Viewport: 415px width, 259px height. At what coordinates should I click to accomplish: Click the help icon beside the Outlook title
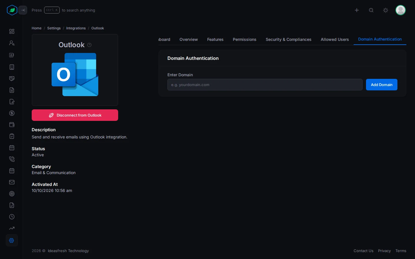coord(89,45)
